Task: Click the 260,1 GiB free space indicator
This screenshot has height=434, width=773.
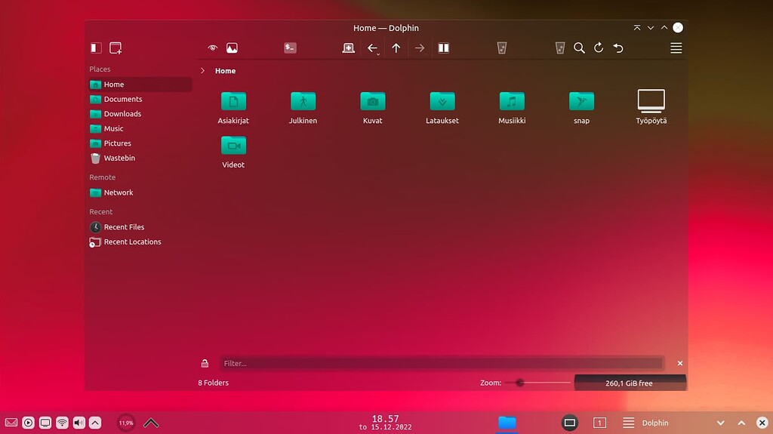Action: pyautogui.click(x=630, y=383)
